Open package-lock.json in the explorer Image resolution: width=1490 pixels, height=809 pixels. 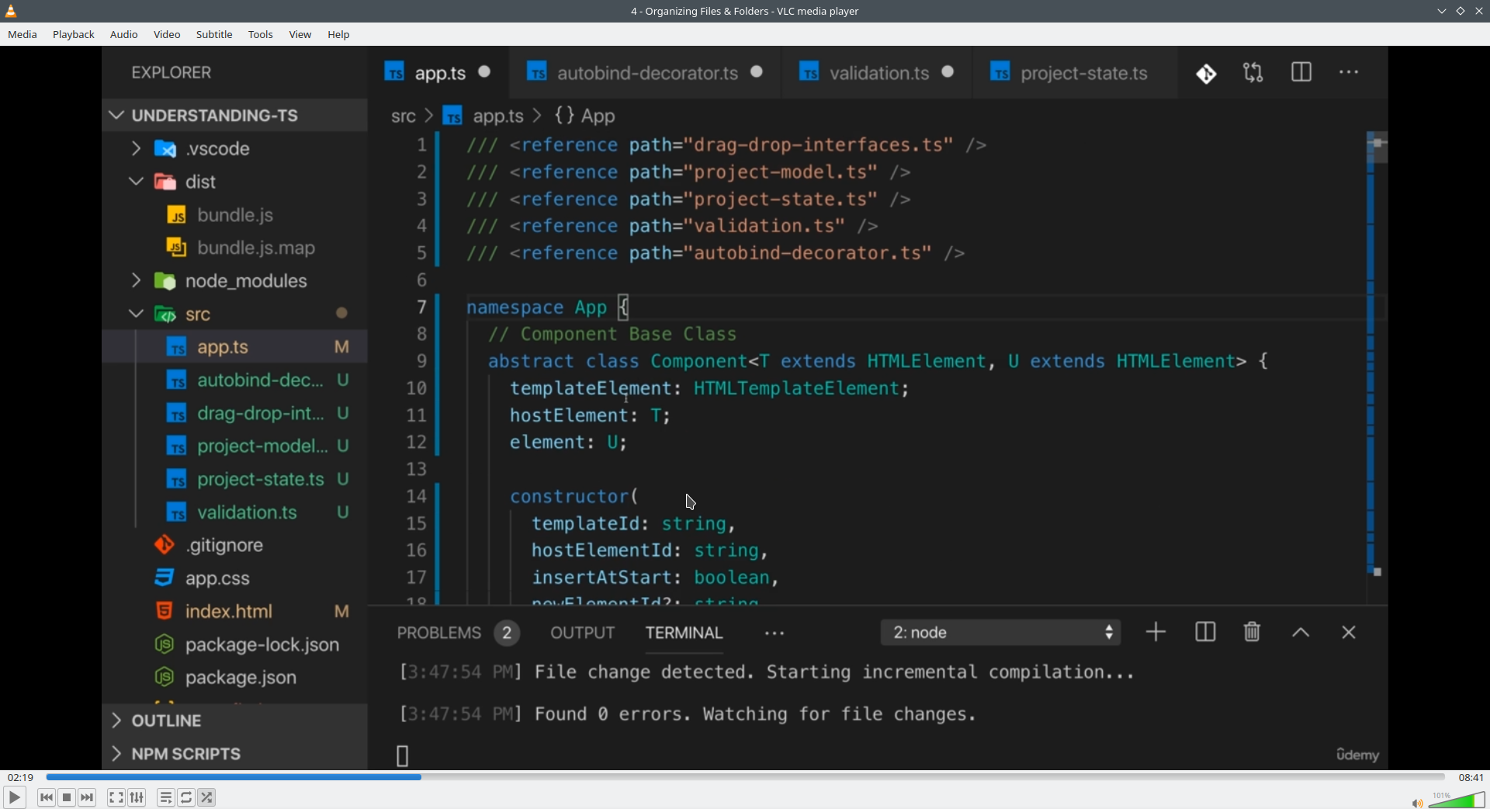pos(234,645)
